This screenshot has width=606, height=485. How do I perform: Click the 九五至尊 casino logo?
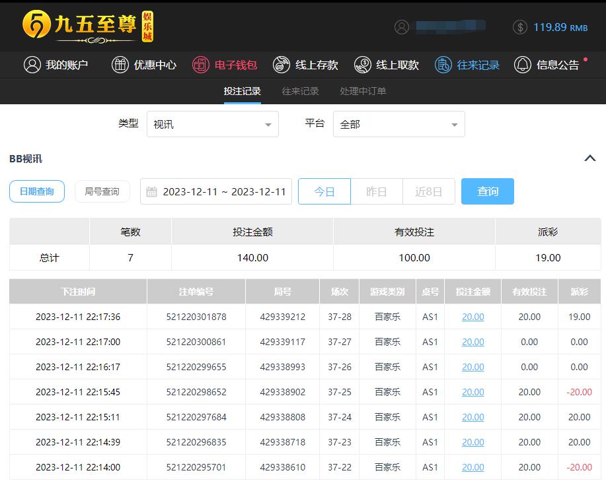pyautogui.click(x=88, y=26)
